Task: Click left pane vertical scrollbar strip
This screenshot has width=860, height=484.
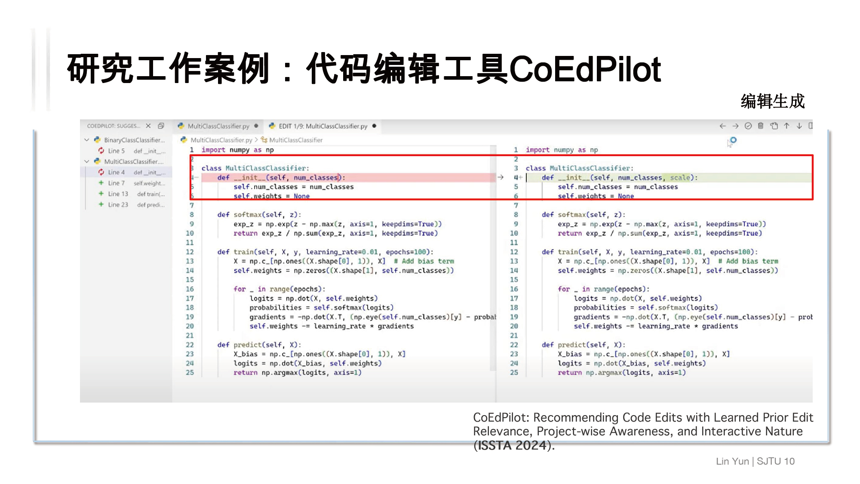Action: [x=493, y=258]
